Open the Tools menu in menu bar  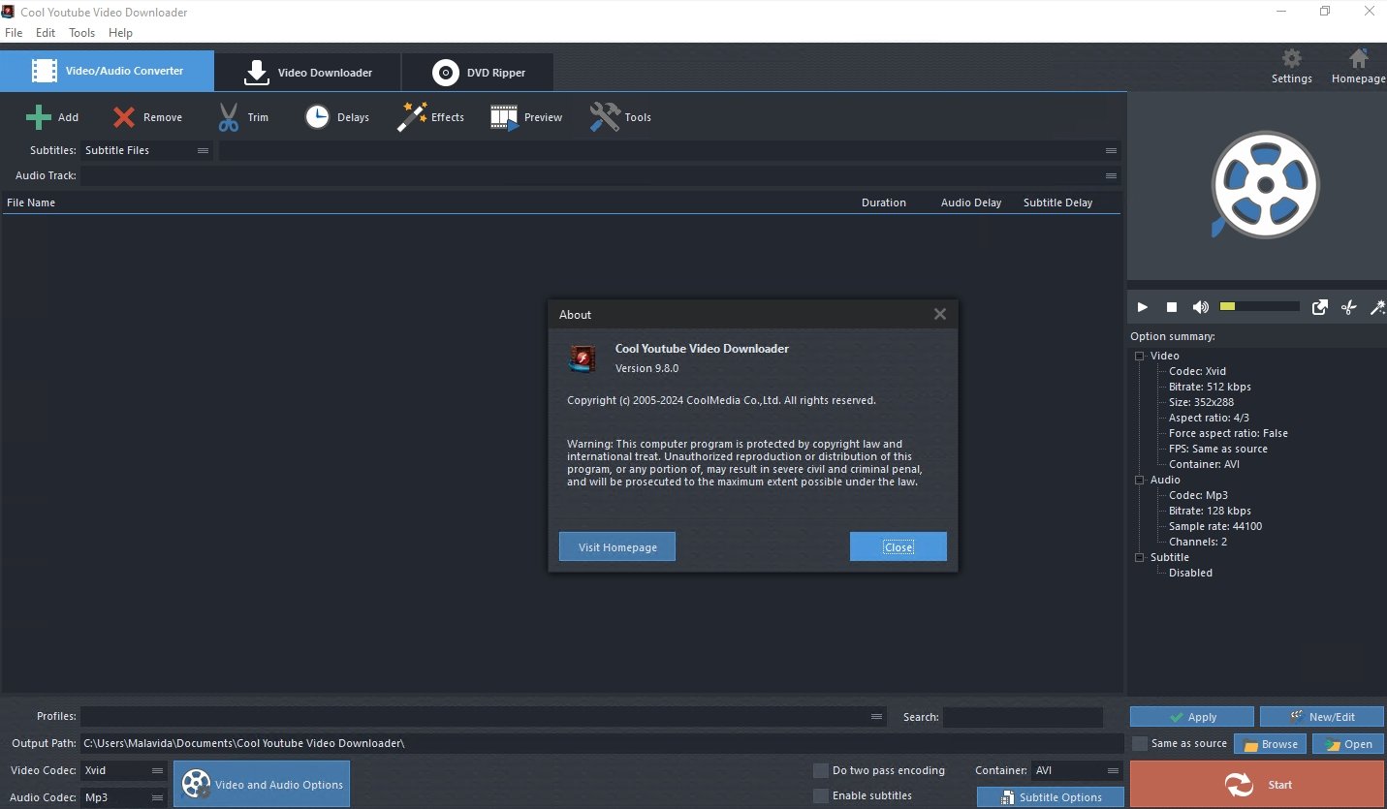[82, 33]
